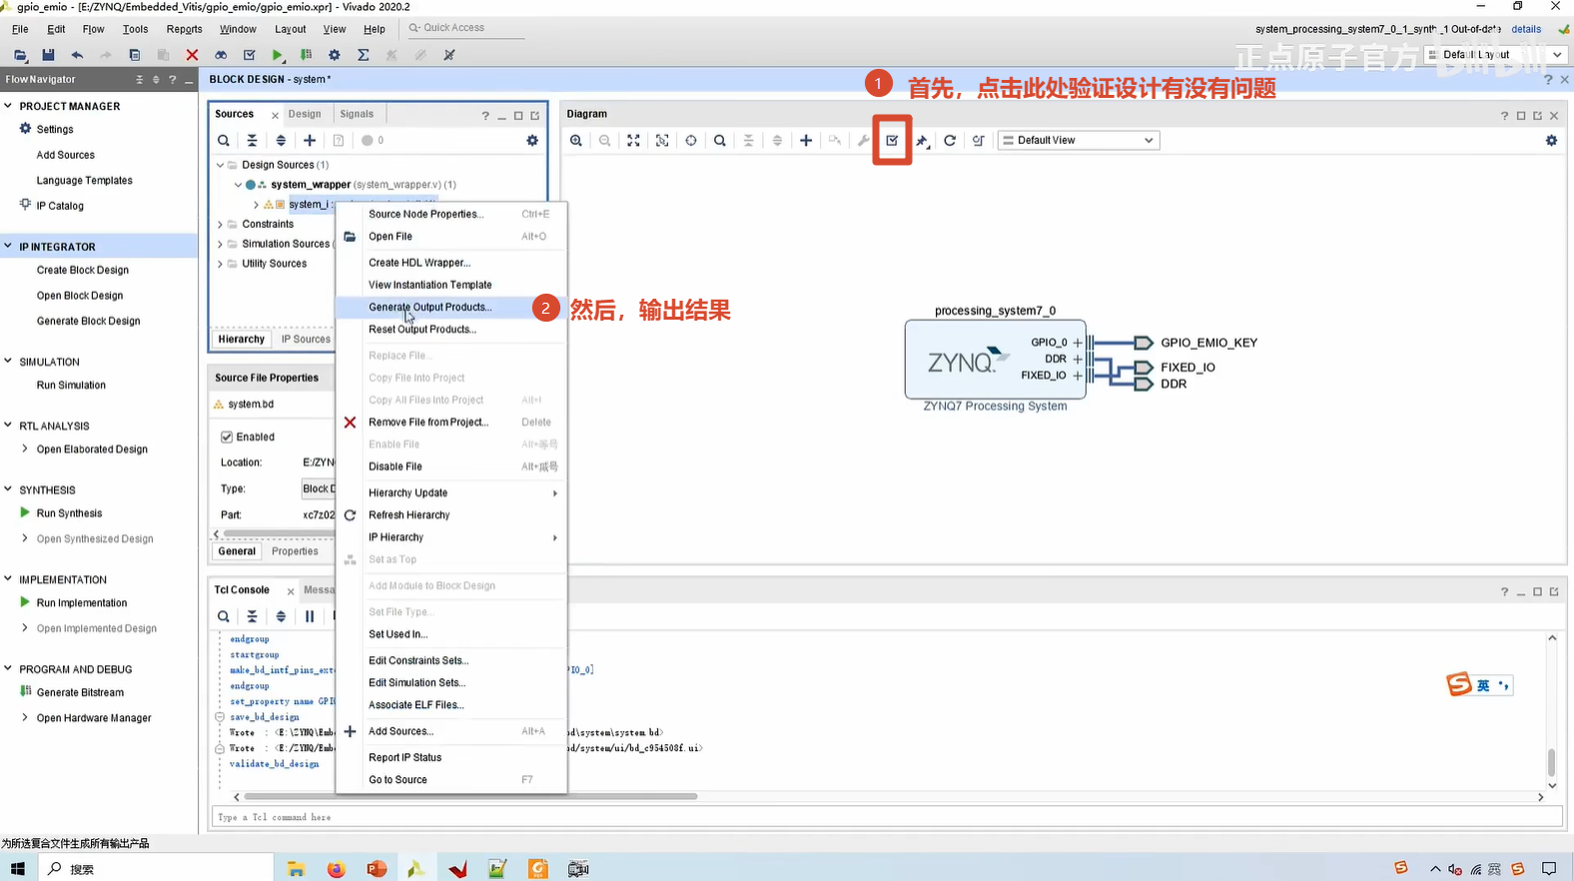The image size is (1574, 881).
Task: Click Validate Design icon in Diagram toolbar
Action: [892, 141]
